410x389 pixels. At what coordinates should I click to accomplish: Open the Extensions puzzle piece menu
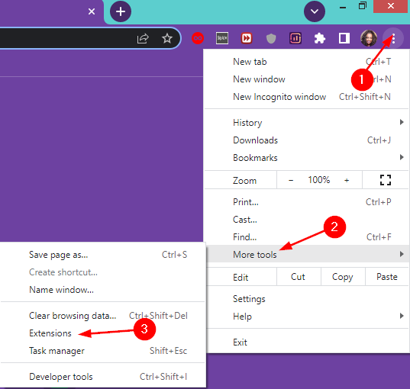click(320, 39)
